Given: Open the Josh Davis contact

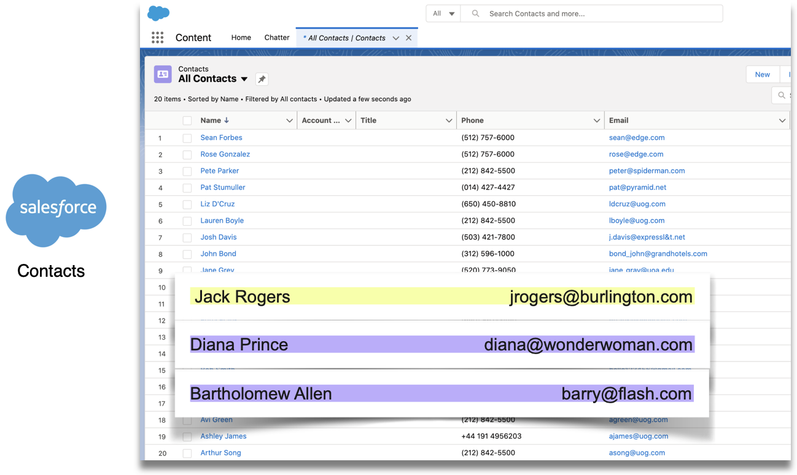Looking at the screenshot, I should point(218,237).
